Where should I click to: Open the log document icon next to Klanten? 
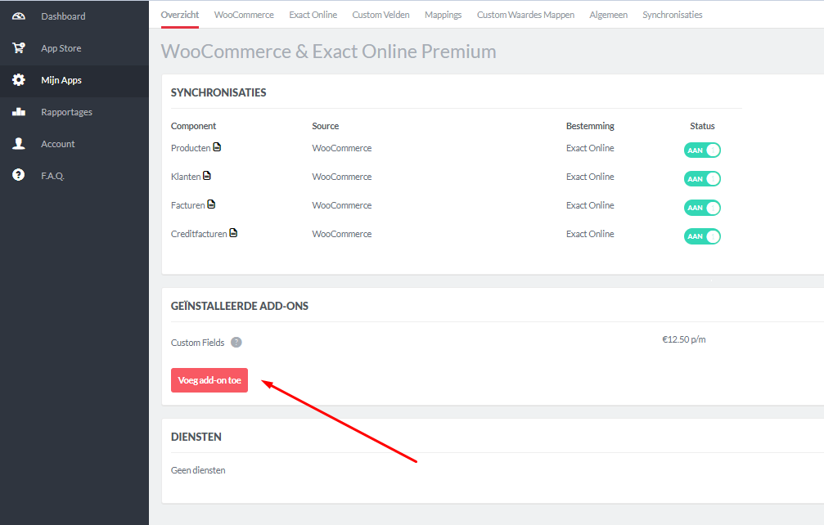click(206, 175)
